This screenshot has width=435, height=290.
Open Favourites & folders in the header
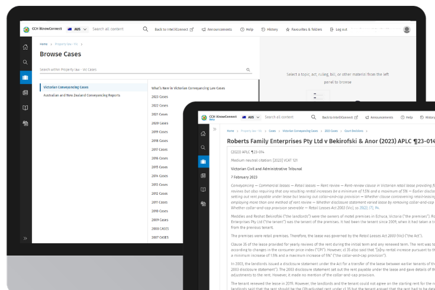pos(304,29)
